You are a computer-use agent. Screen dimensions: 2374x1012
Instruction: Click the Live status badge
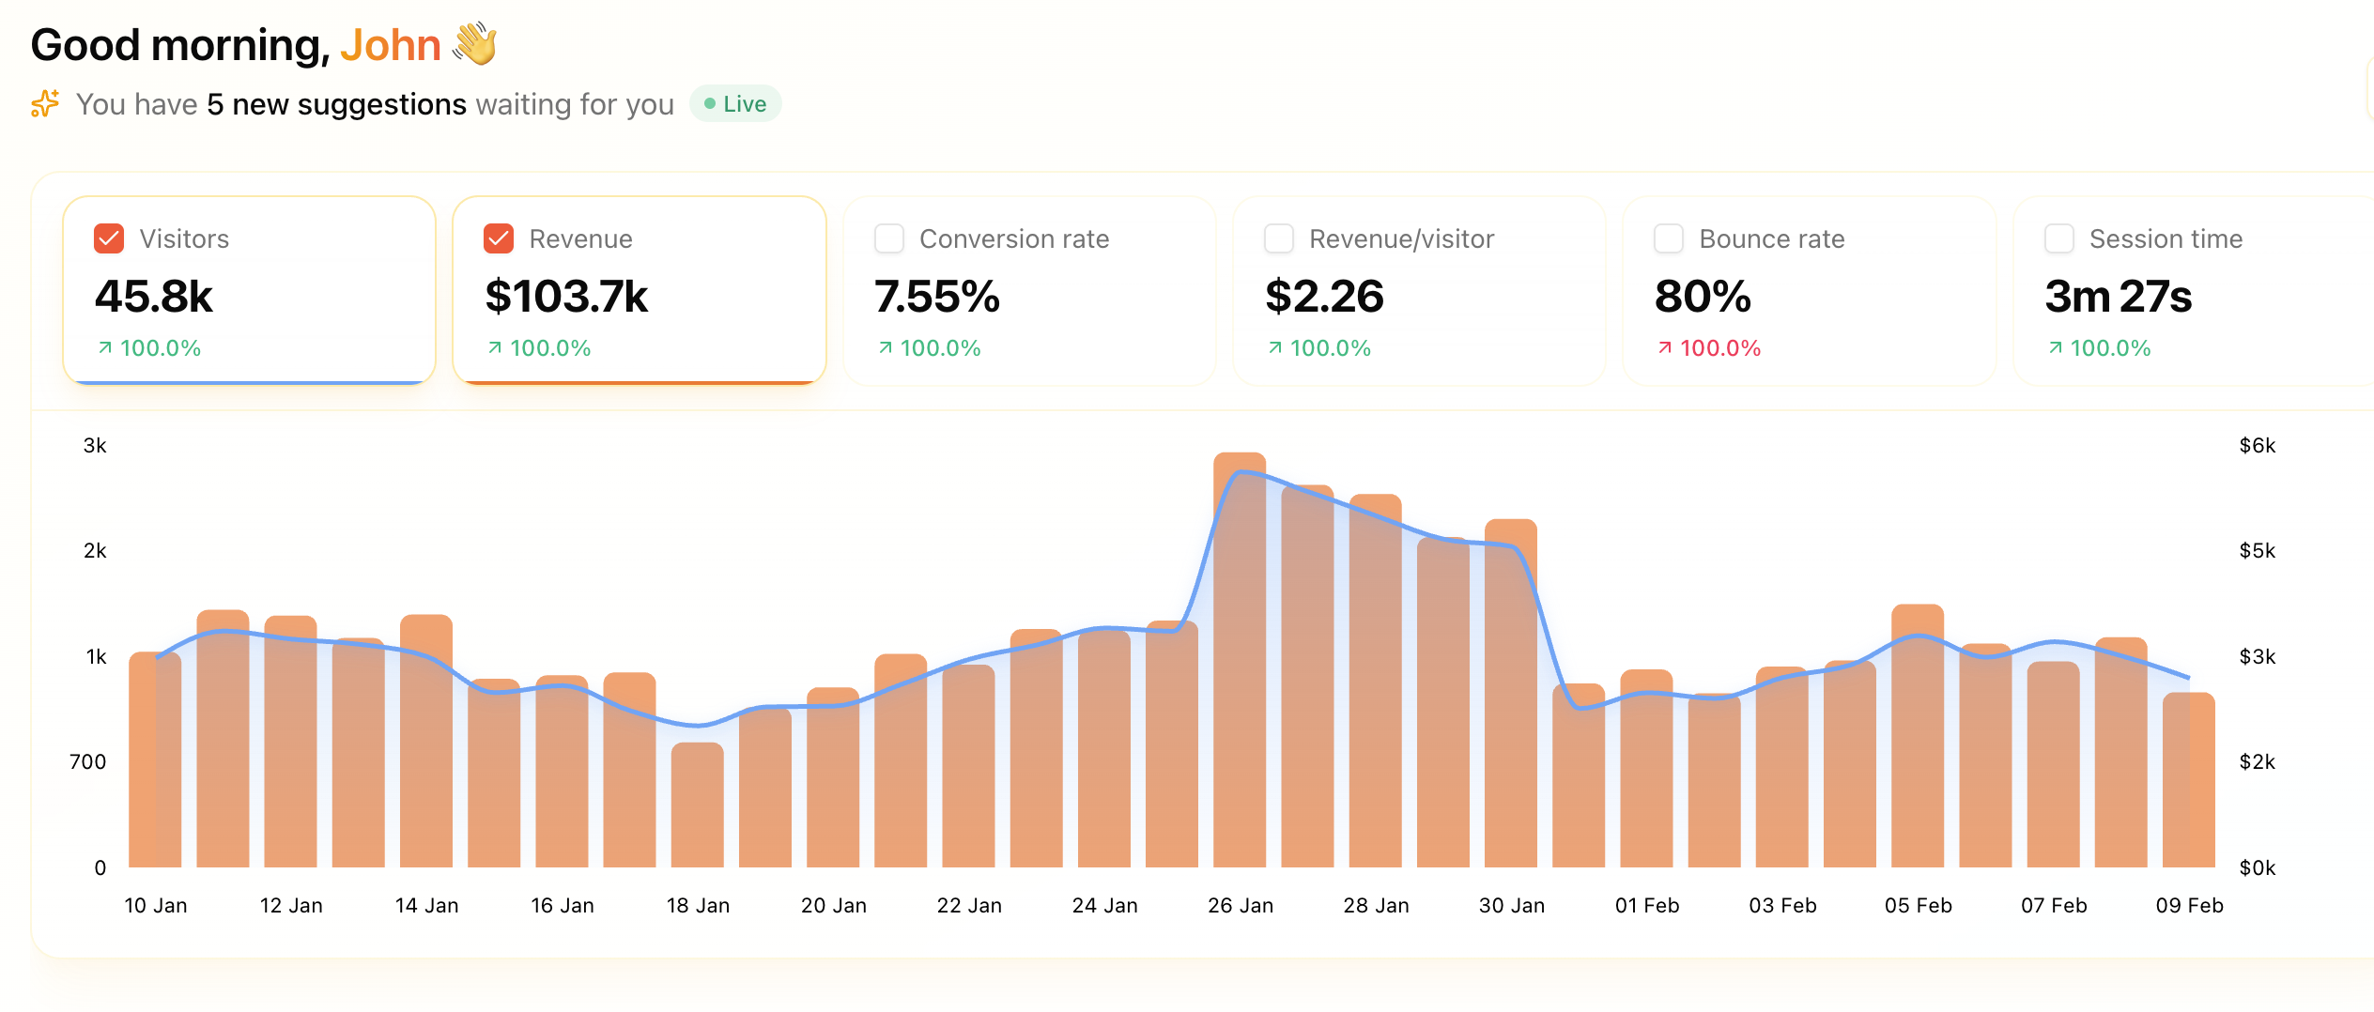click(735, 103)
